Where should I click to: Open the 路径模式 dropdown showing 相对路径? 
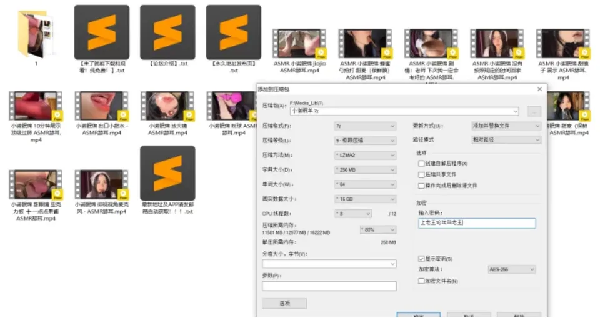pyautogui.click(x=506, y=140)
